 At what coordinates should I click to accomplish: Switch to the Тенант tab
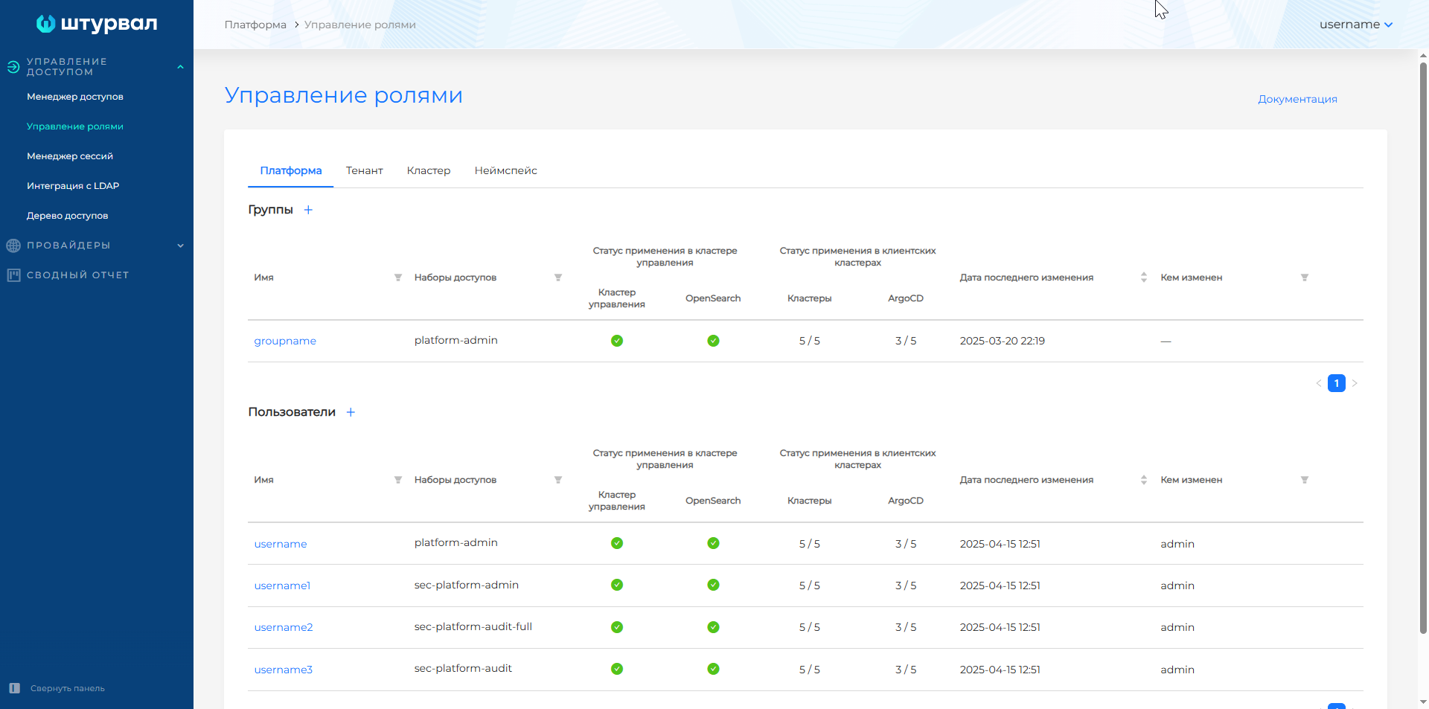point(364,170)
